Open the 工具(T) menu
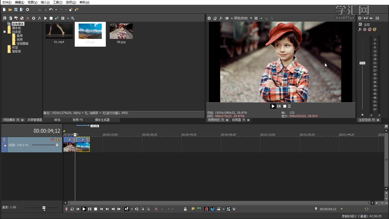 click(58, 2)
